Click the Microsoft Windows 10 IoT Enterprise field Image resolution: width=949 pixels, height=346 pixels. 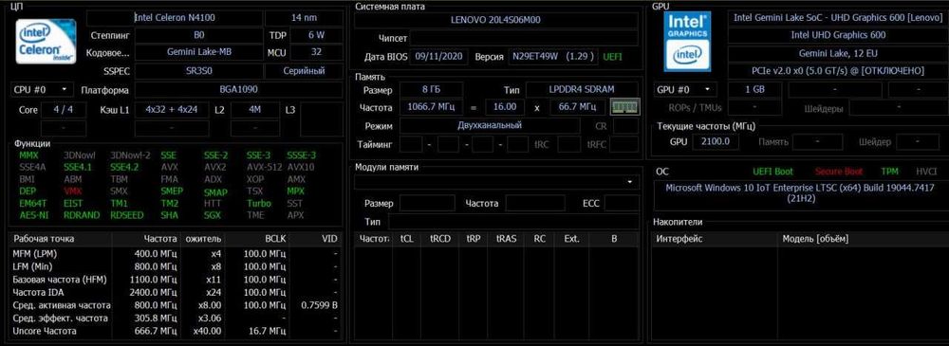click(x=801, y=193)
